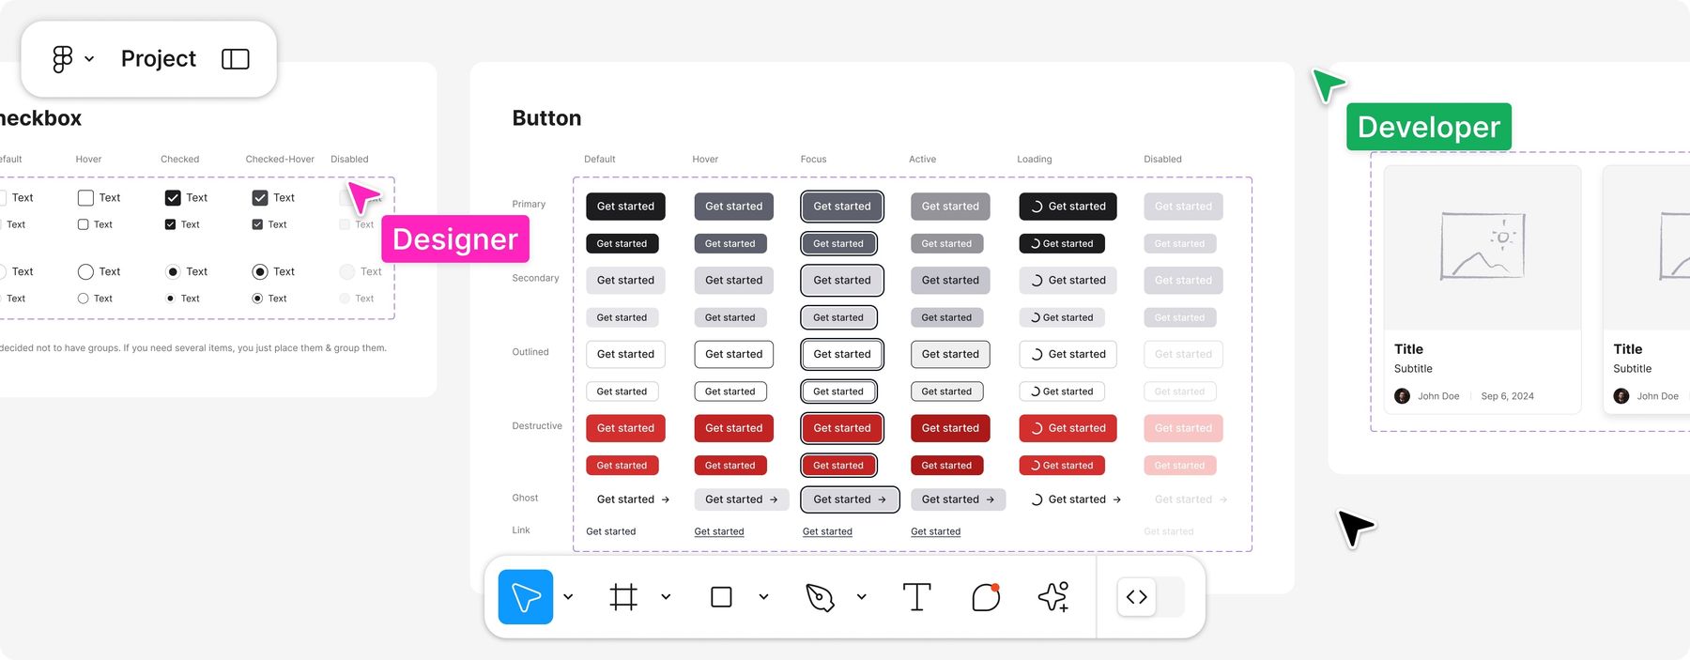Click John Doe avatar in first card
This screenshot has height=660, width=1690.
1402,396
